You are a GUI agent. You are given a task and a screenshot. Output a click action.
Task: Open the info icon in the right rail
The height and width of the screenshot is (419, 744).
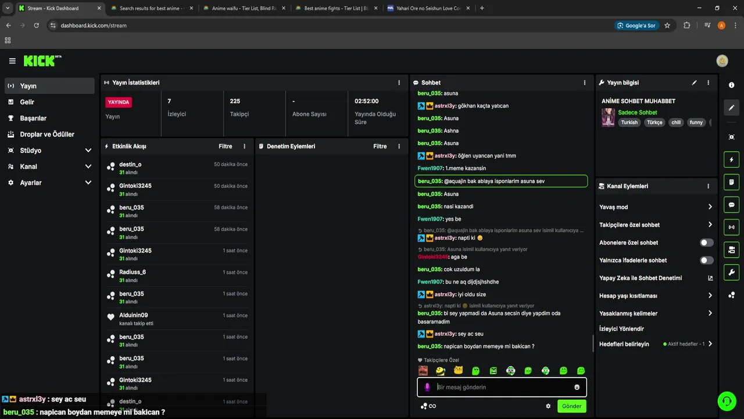(x=731, y=85)
